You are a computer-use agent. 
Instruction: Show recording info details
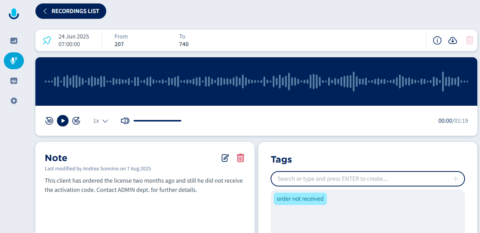pyautogui.click(x=437, y=40)
